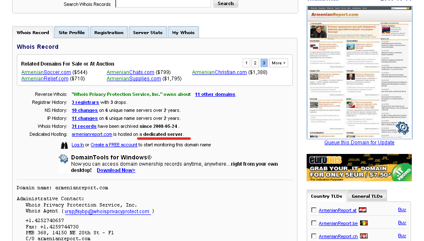Click the Whois Record heading
Viewport: 424px width, 241px height.
click(37, 47)
